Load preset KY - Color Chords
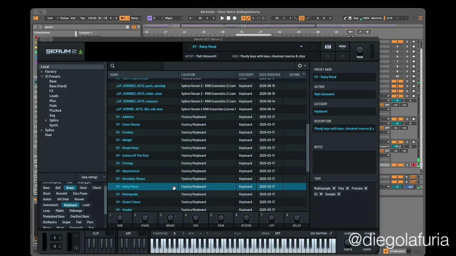This screenshot has height=256, width=456. click(x=207, y=124)
